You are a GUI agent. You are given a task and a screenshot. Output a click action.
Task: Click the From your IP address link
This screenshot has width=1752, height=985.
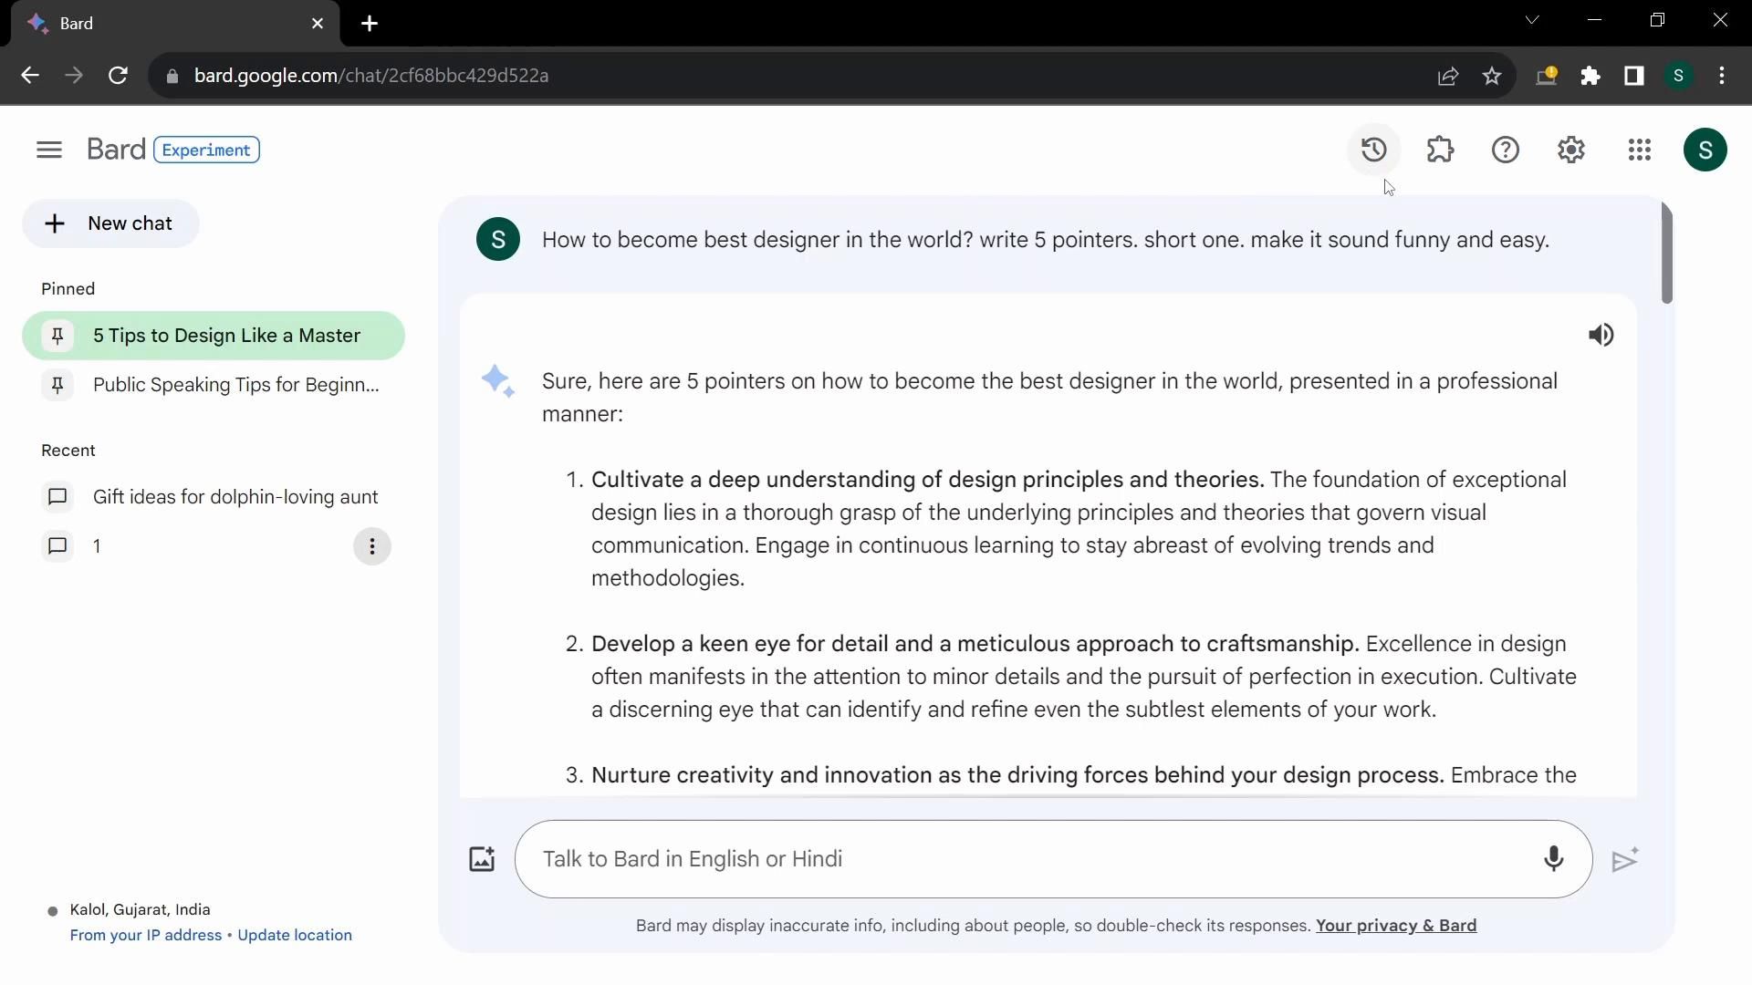[x=146, y=936]
